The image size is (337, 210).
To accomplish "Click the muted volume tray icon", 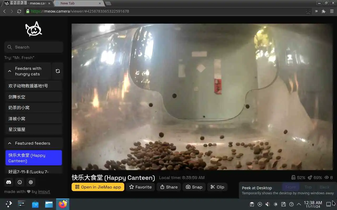I will 268,204.
